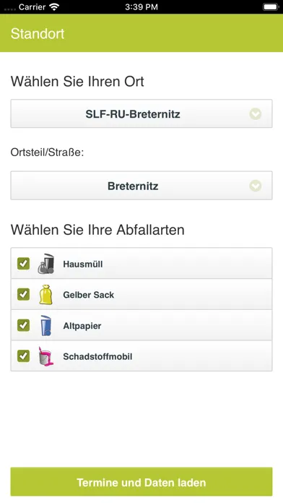Disable the Schadstoffmobil checkbox

pos(23,356)
